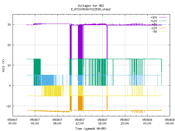Click the '+12V' legend label

pyautogui.click(x=154, y=21)
